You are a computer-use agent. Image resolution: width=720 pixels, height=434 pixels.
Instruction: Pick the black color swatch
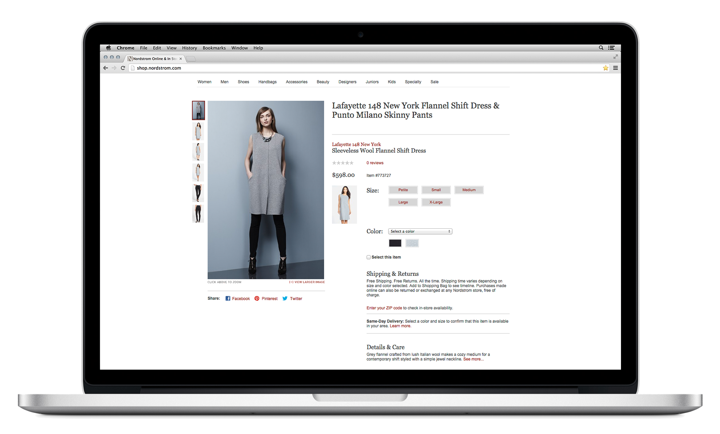pos(395,243)
